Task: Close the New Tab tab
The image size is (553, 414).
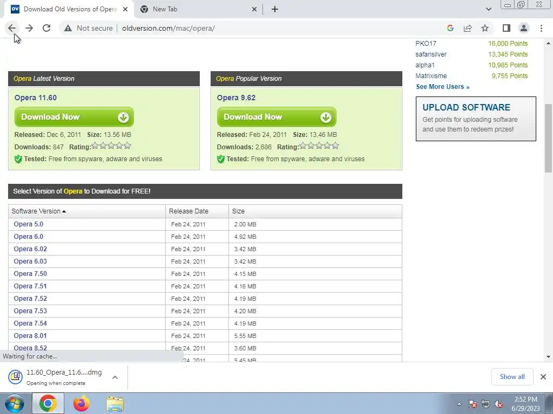Action: pyautogui.click(x=254, y=10)
